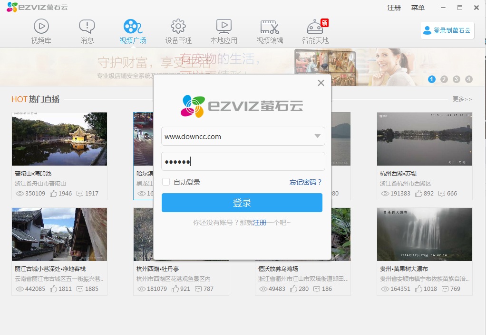This screenshot has width=486, height=335.
Task: Focus the password input field
Action: pyautogui.click(x=243, y=161)
